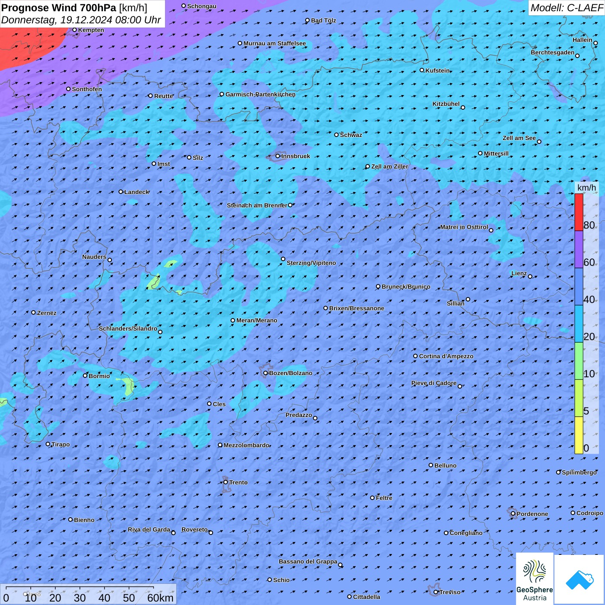This screenshot has width=605, height=605.
Task: Click the 'Bad Tölz' label
Action: (324, 20)
